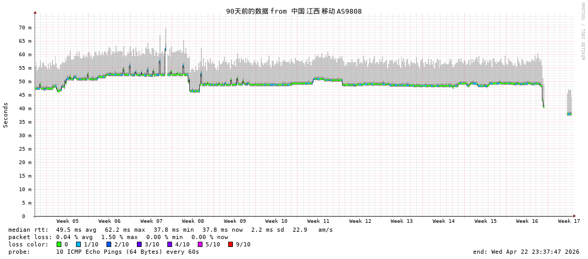
Task: Click the graph title with AS9808
Action: click(294, 11)
